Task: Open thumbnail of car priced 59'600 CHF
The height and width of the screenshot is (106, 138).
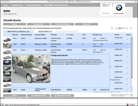Action: pos(7,79)
